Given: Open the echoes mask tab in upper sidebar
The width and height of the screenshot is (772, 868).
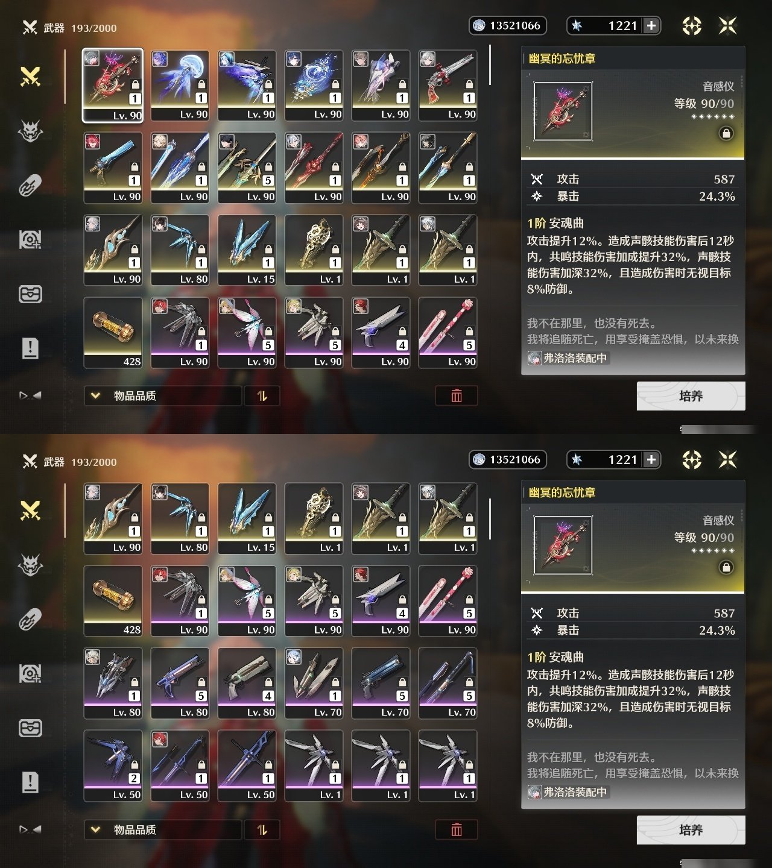Looking at the screenshot, I should coord(30,131).
